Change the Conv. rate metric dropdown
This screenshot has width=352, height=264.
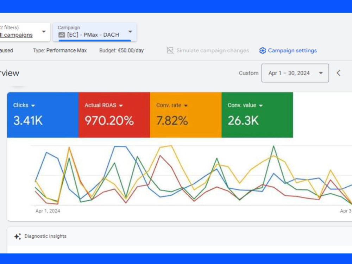[x=186, y=106]
